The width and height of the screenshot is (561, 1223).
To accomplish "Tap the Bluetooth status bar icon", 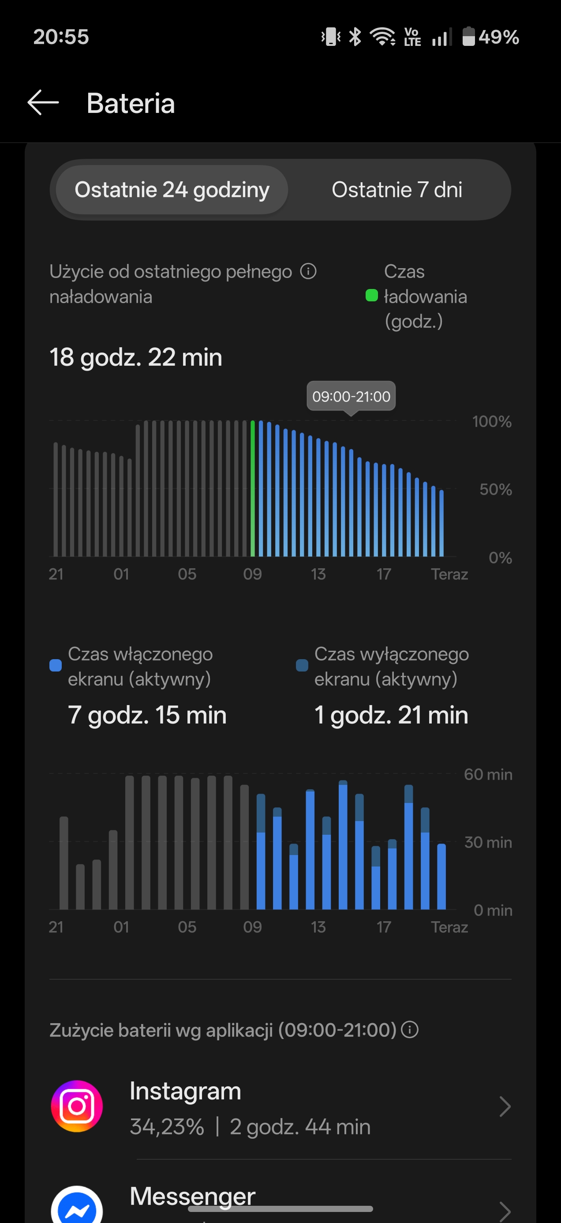I will (x=355, y=37).
